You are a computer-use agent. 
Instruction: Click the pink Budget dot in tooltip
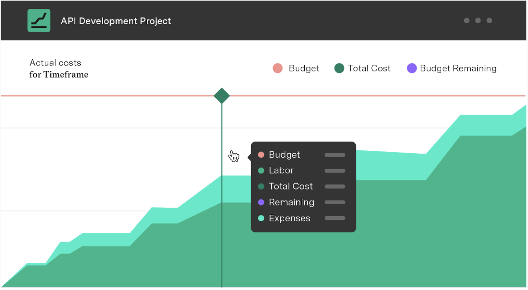261,155
